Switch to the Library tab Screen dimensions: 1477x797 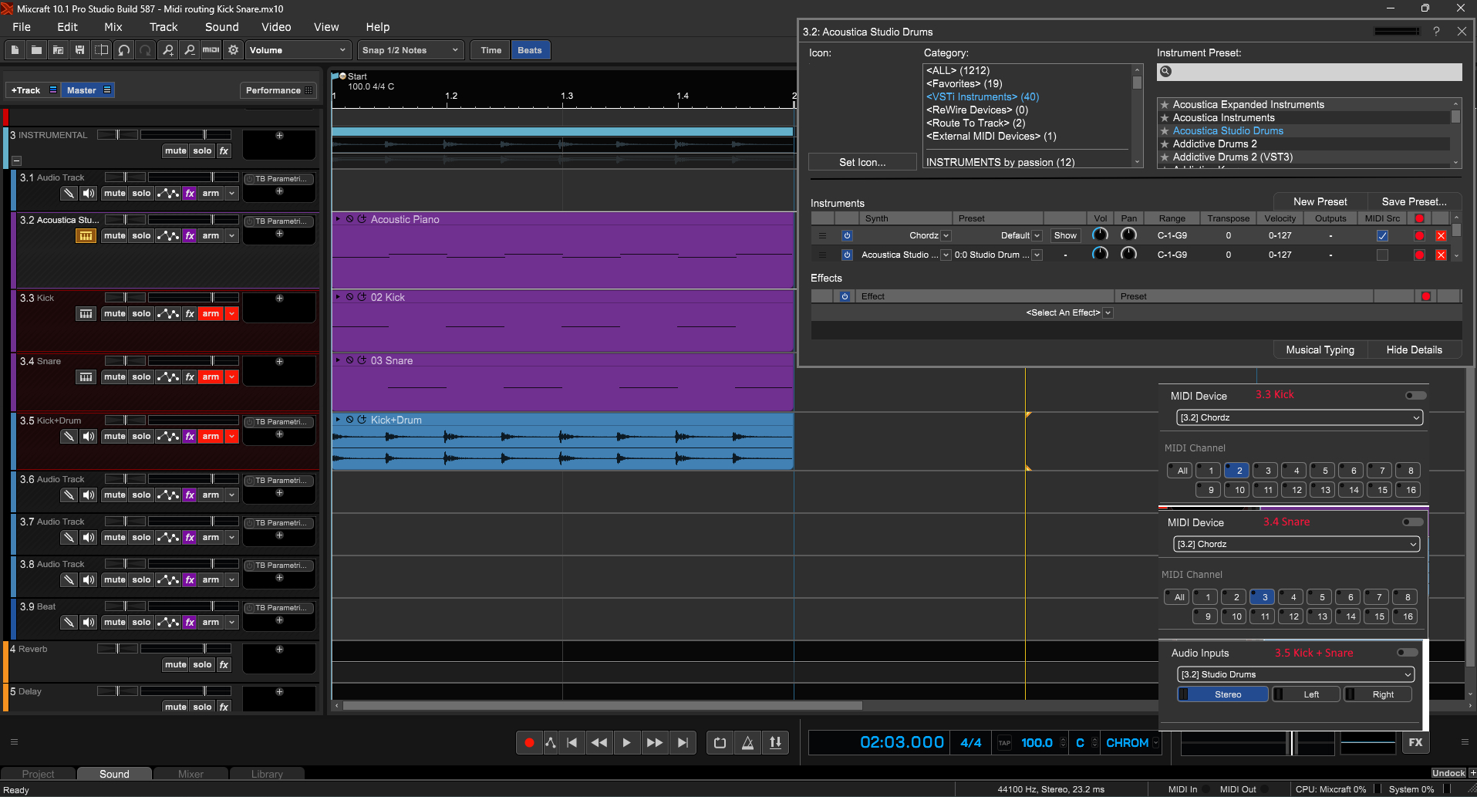267,774
